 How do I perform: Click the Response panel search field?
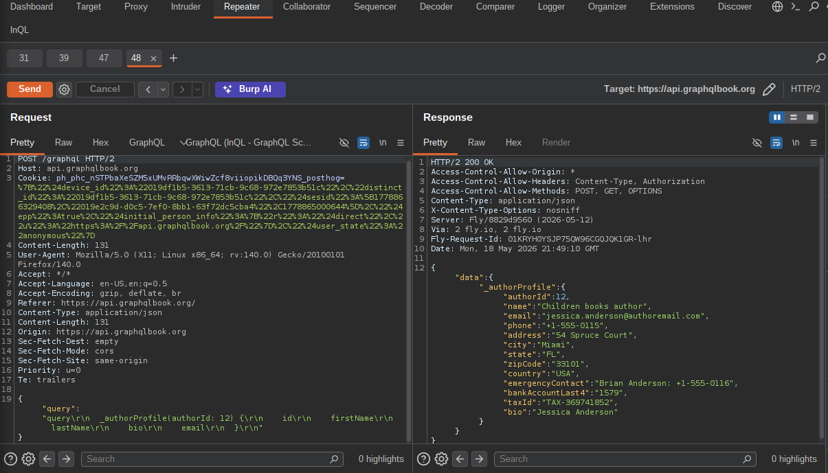pos(625,459)
